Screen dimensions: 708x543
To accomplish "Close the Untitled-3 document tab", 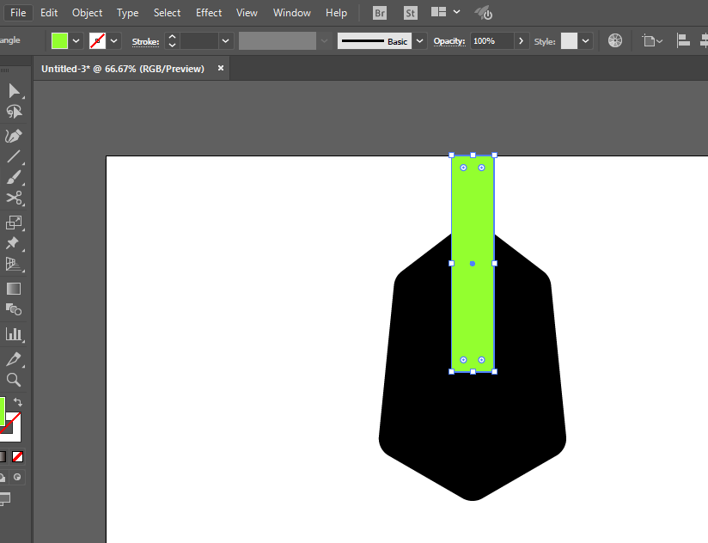I will [x=221, y=68].
